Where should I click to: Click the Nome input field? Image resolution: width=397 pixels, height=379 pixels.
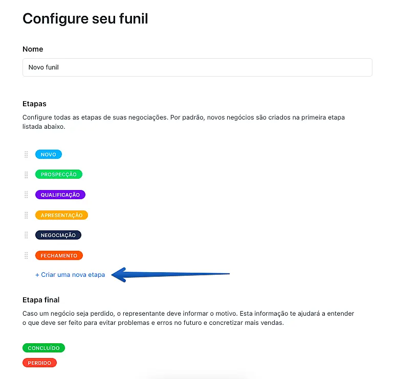tap(197, 67)
